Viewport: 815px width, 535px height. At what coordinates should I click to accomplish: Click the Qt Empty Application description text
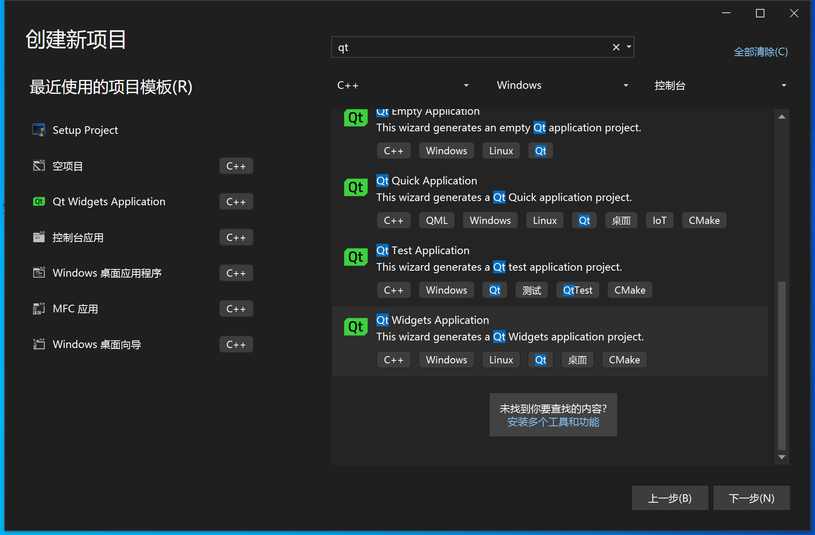point(508,127)
